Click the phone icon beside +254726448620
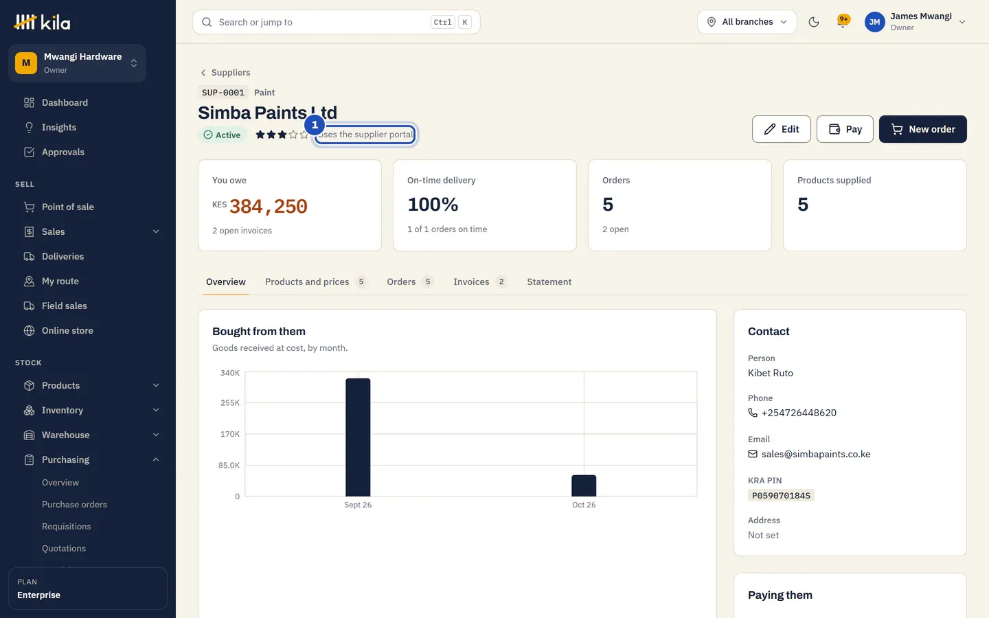The height and width of the screenshot is (618, 989). pos(753,413)
